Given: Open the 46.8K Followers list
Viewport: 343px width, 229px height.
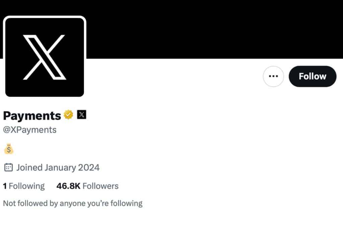Looking at the screenshot, I should [87, 186].
